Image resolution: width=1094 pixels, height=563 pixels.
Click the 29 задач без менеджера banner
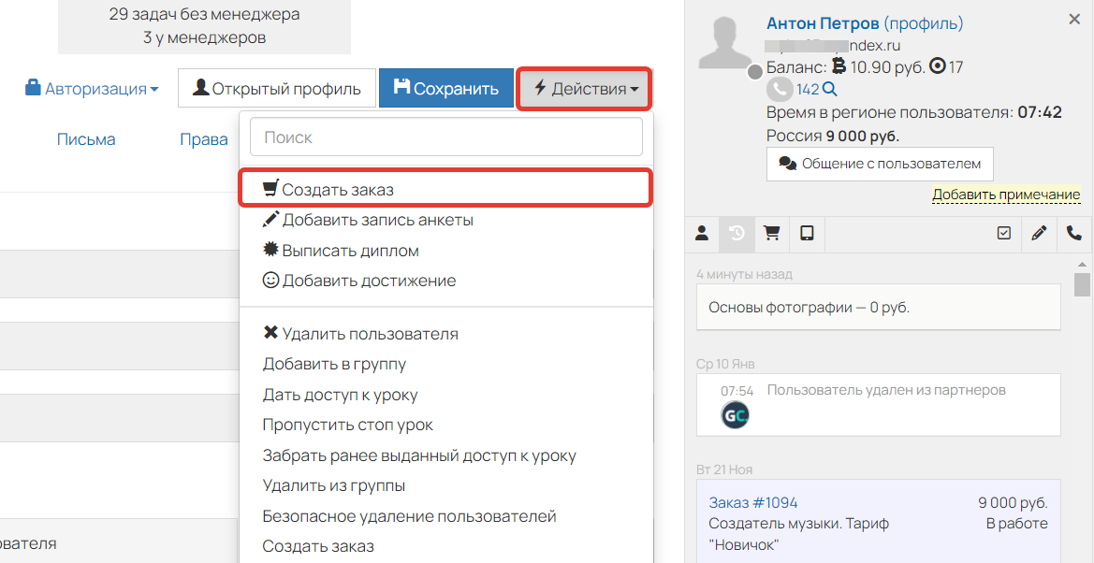(x=204, y=15)
